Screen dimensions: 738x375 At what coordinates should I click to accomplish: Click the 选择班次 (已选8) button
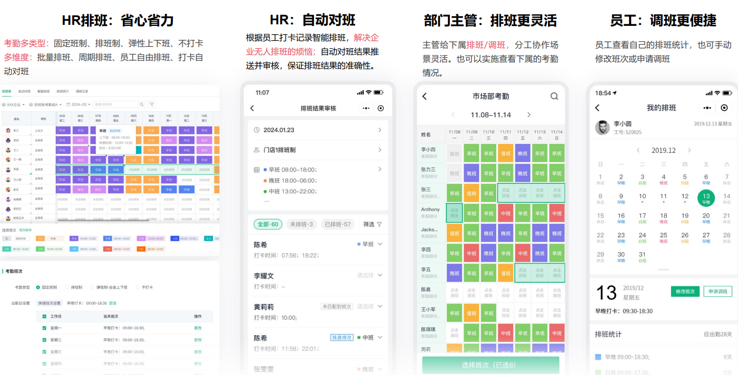491,365
